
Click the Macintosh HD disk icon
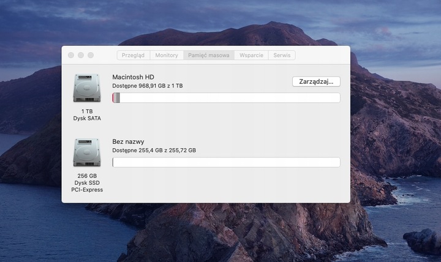point(87,88)
